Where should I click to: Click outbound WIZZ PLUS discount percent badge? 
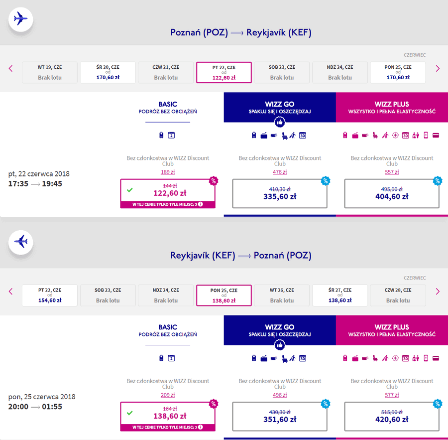pos(438,181)
